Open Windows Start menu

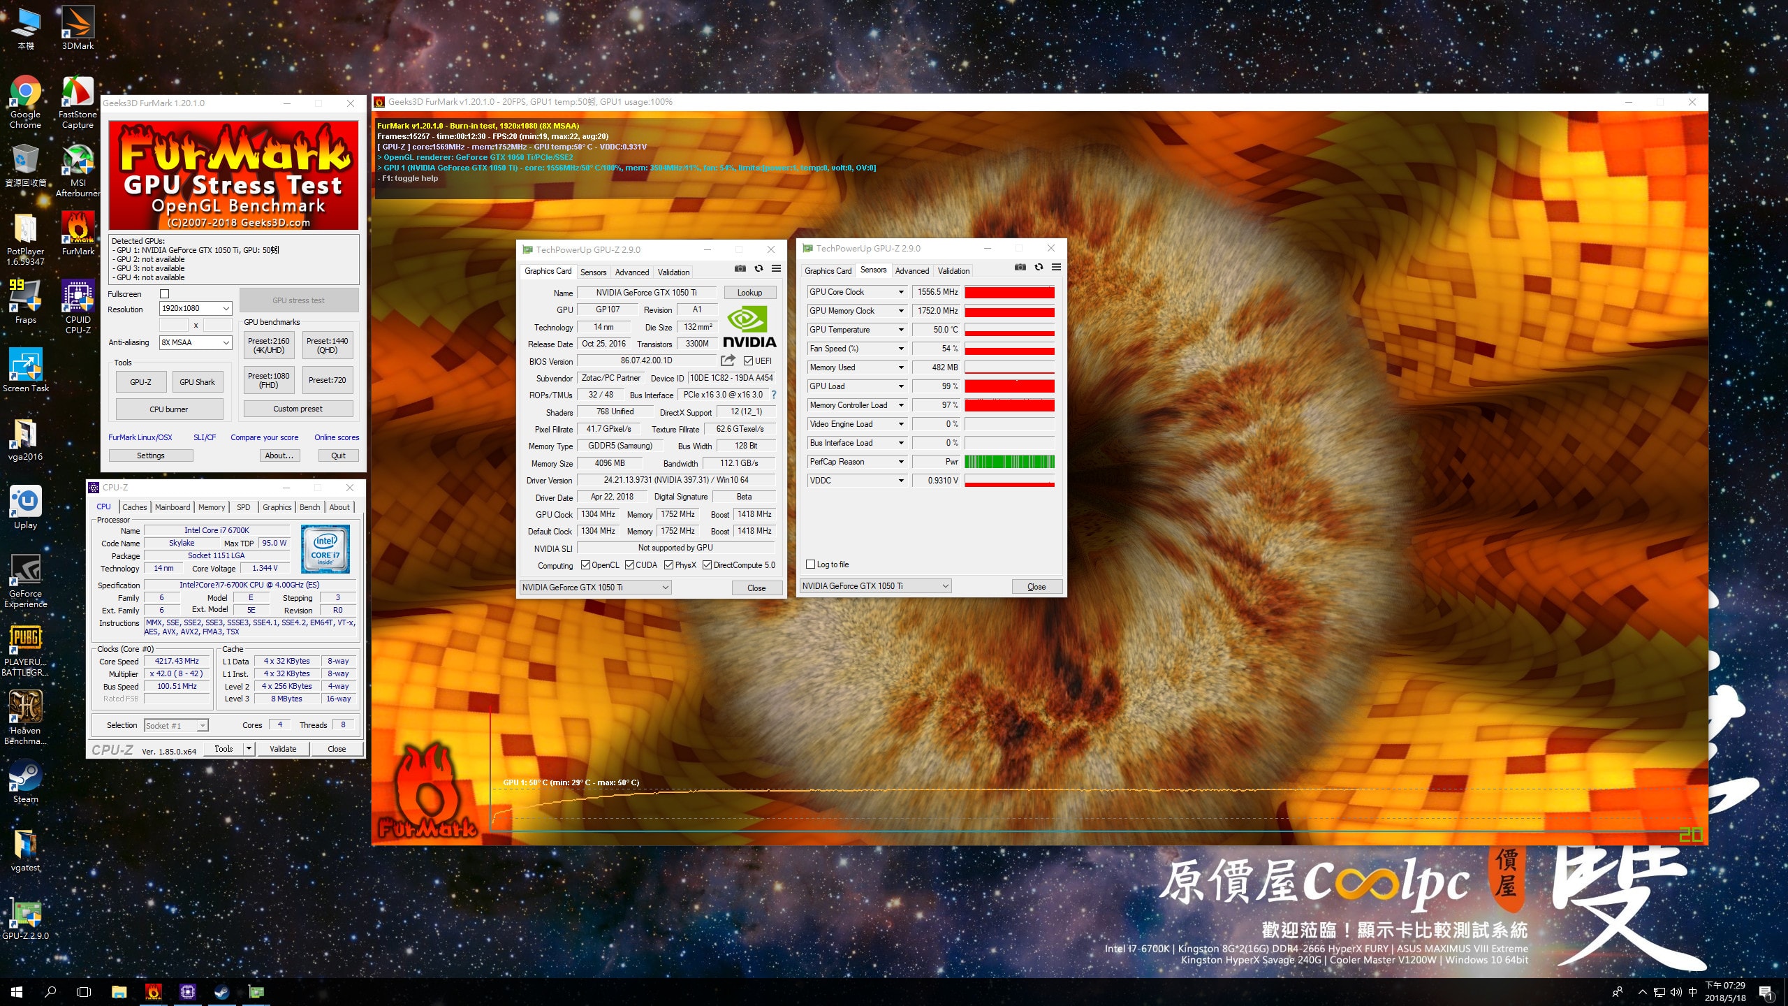coord(17,992)
